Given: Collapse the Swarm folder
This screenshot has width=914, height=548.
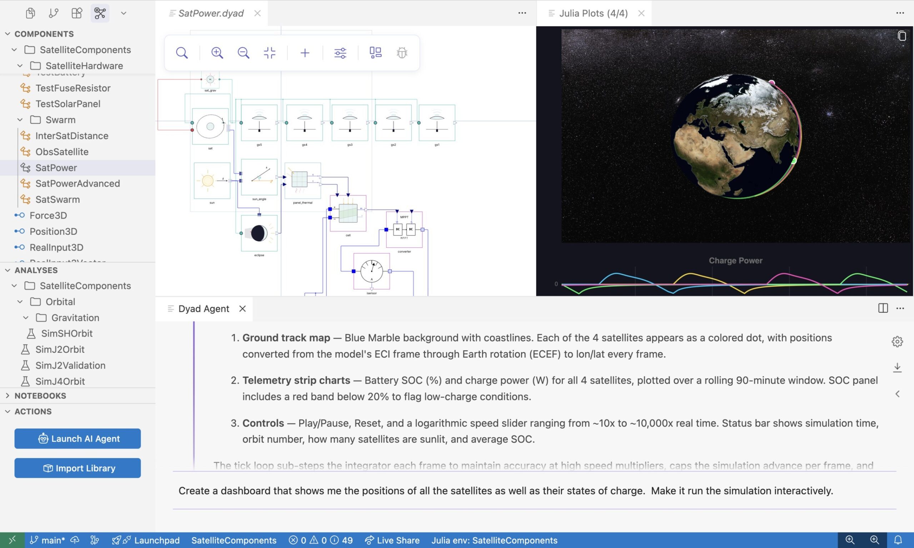Looking at the screenshot, I should click(x=20, y=120).
